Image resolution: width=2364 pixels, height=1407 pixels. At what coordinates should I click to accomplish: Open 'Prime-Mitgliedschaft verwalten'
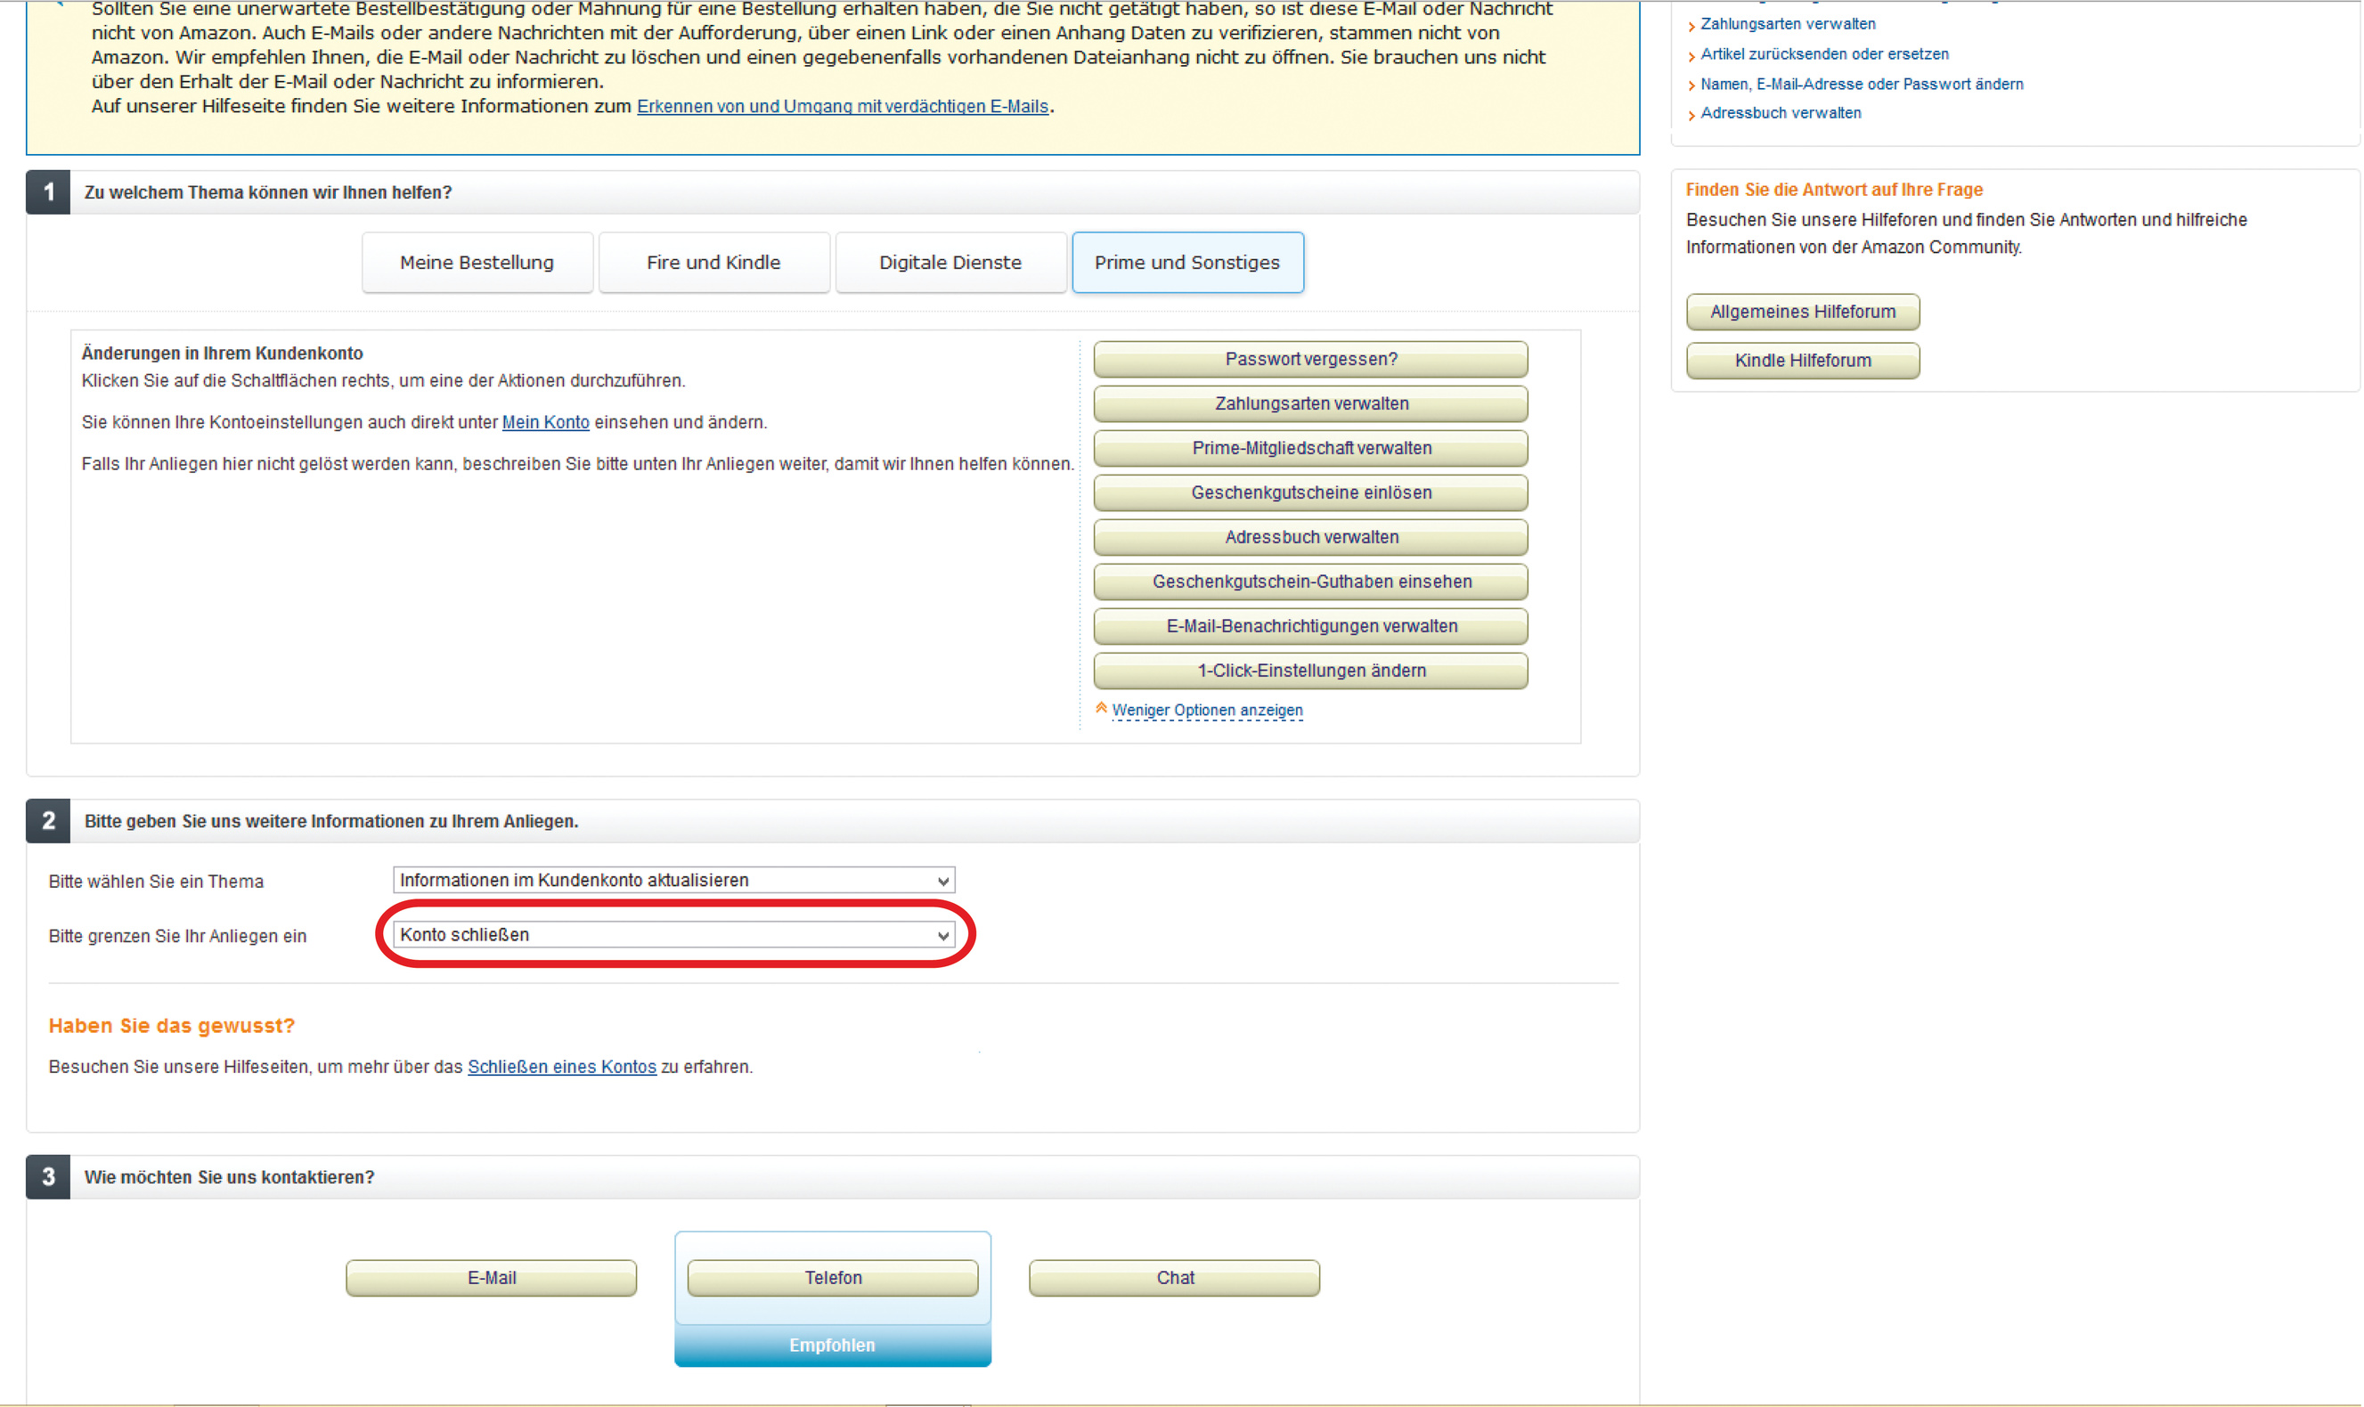(x=1310, y=449)
